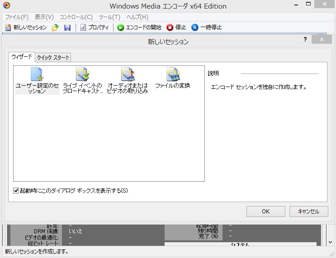The height and width of the screenshot is (258, 336).
Task: Switch to the クイック スタート tab
Action: pyautogui.click(x=53, y=57)
